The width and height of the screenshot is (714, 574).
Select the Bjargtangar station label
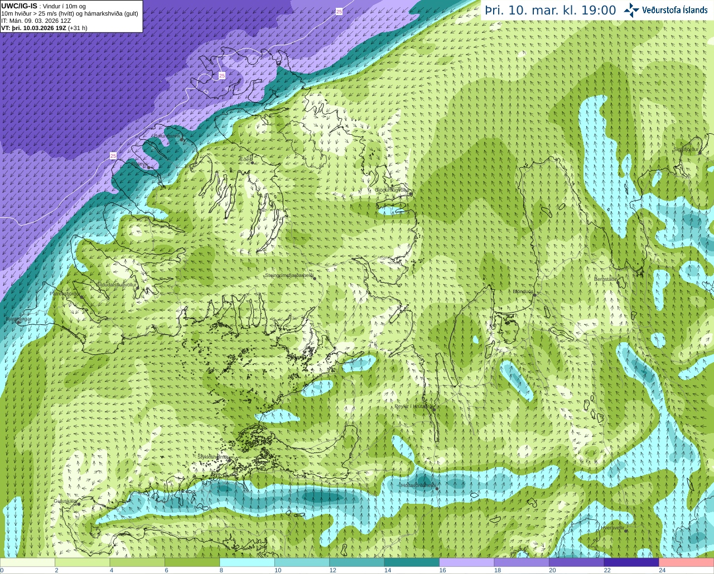point(18,319)
